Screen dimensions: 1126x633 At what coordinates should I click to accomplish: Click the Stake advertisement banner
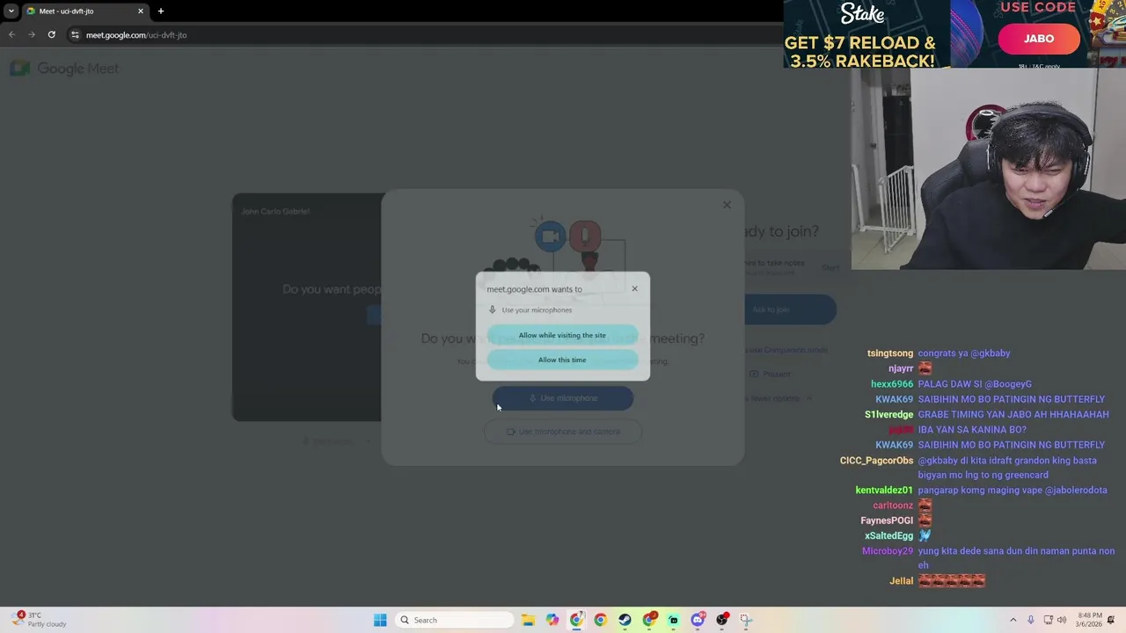[866, 34]
